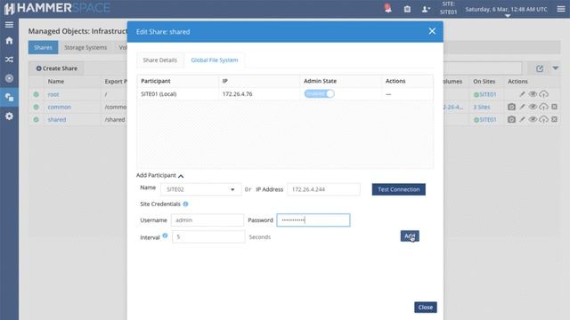570x320 pixels.
Task: Open the shared share link
Action: tap(57, 119)
